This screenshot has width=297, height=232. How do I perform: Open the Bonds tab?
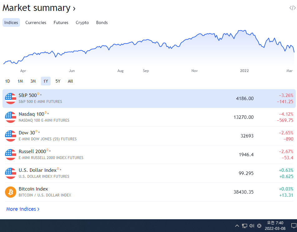[x=102, y=22]
